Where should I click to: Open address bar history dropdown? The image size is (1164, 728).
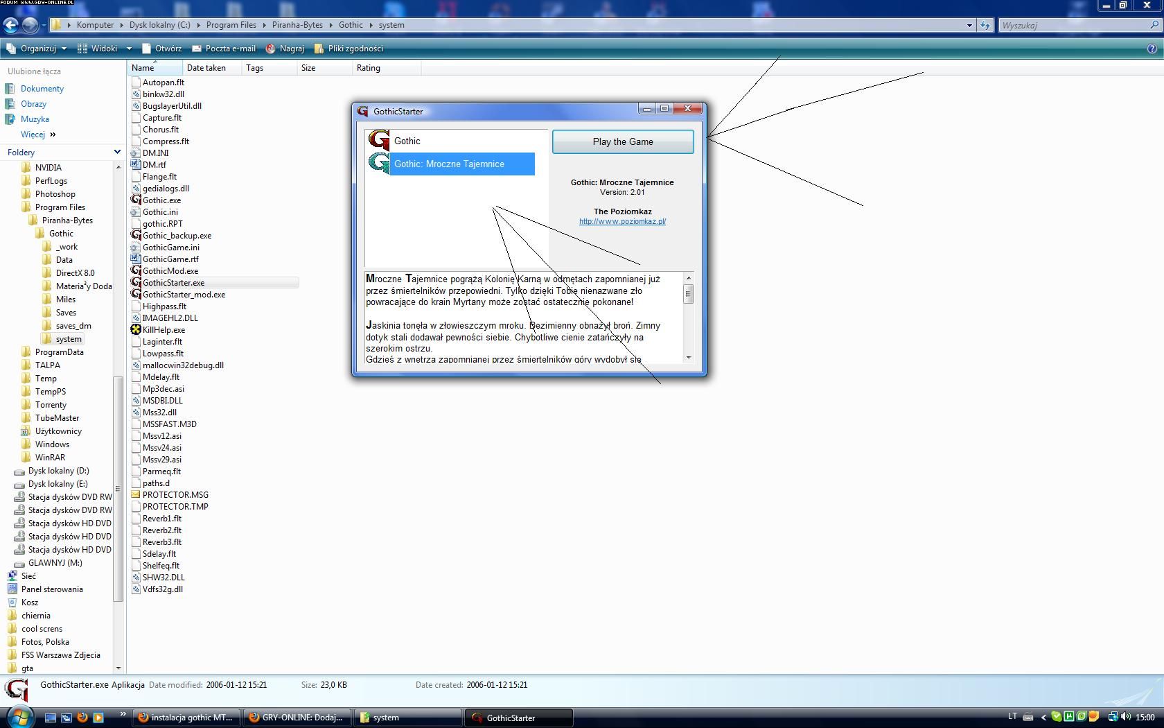[969, 25]
